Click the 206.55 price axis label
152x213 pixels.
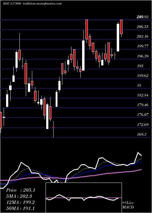coord(143,27)
